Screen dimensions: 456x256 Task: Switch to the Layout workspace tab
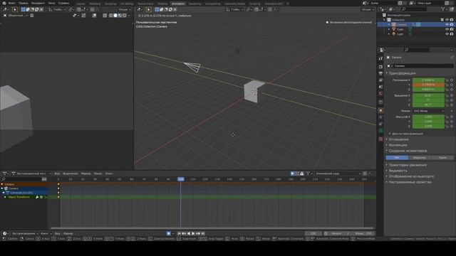click(x=81, y=4)
